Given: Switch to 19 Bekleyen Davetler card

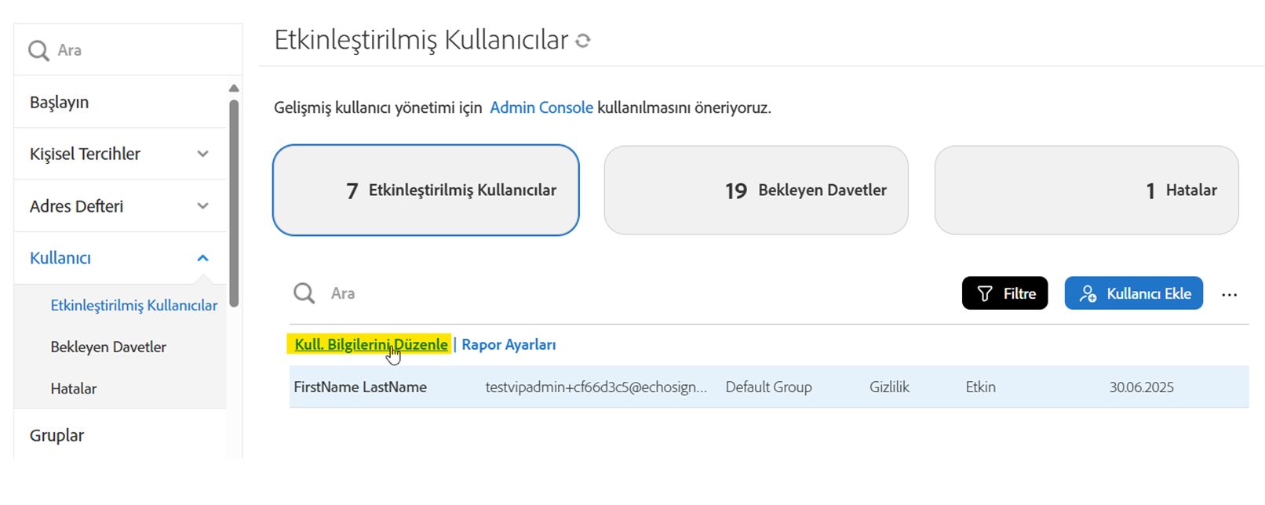Looking at the screenshot, I should click(x=756, y=191).
